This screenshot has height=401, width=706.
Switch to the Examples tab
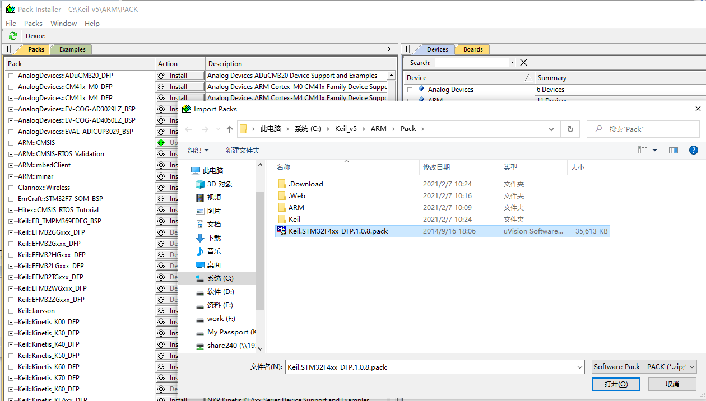(x=71, y=49)
